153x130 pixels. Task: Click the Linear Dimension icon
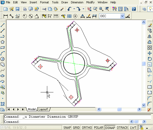(x=5, y=16)
